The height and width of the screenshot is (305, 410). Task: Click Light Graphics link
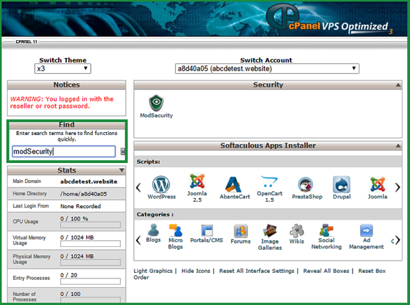pyautogui.click(x=153, y=271)
